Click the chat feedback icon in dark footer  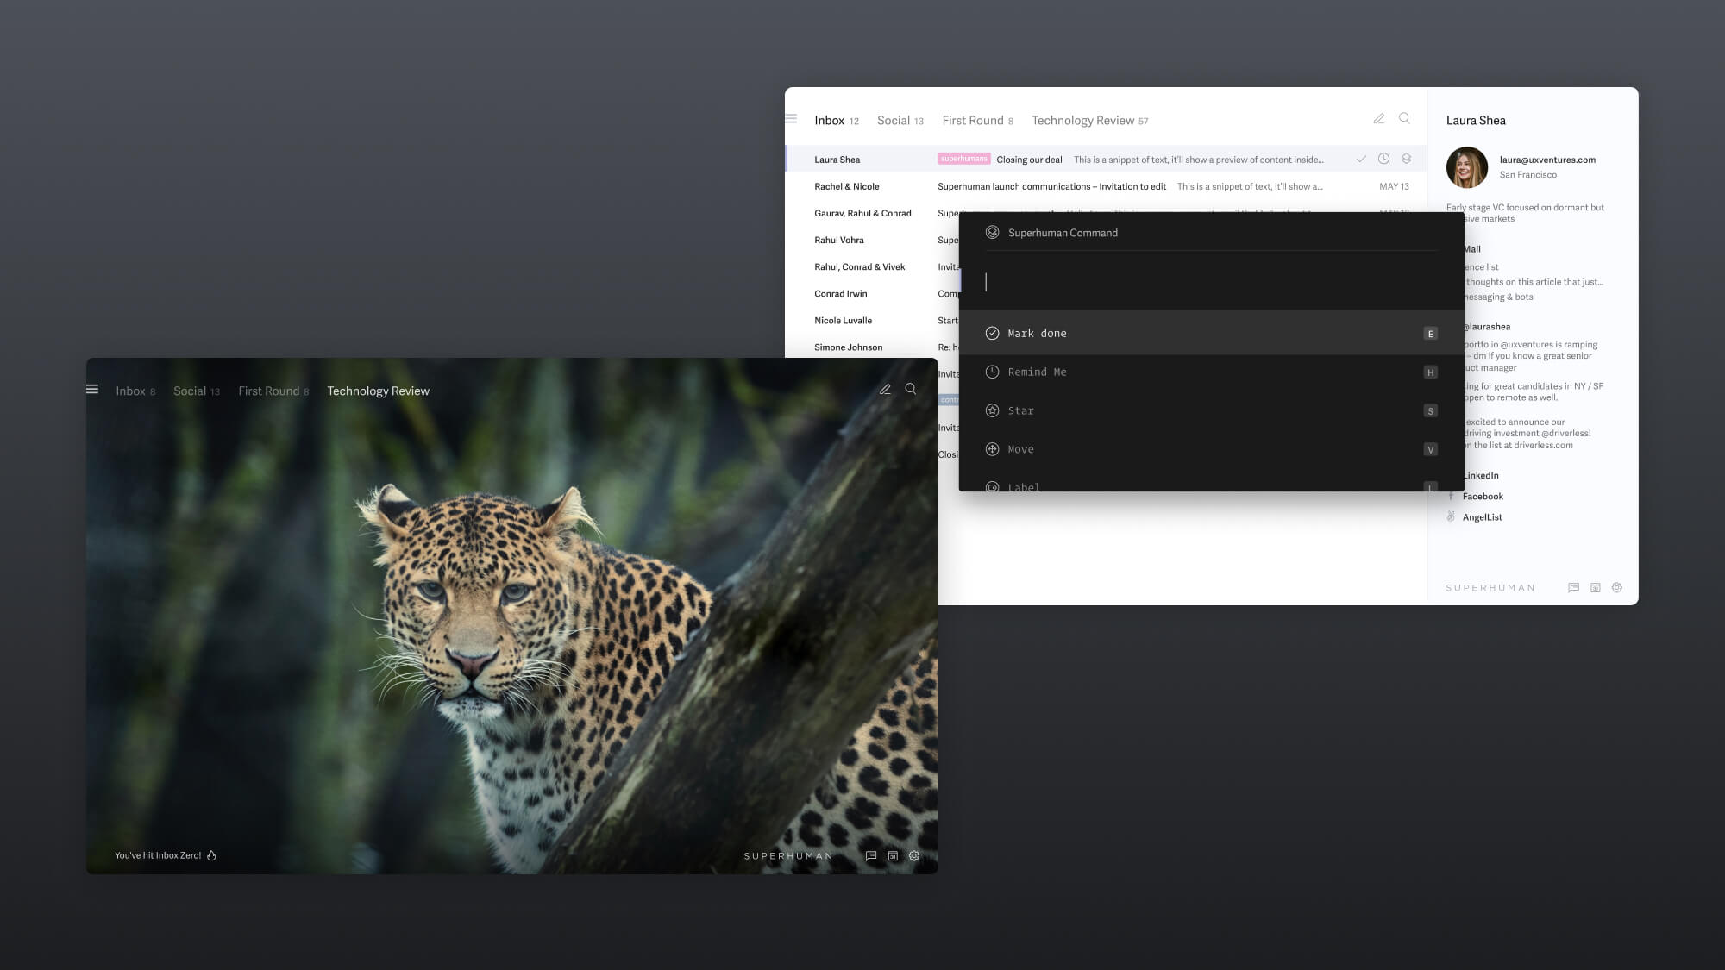[x=871, y=856]
